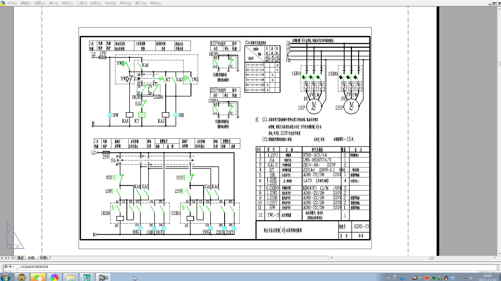The height and width of the screenshot is (281, 501).
Task: Open the Windows Start menu
Action: pyautogui.click(x=6, y=277)
